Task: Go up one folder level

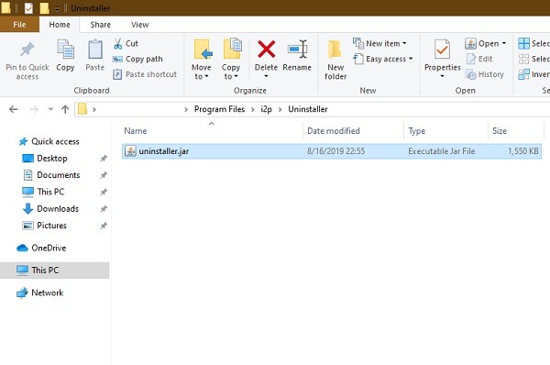Action: point(65,109)
